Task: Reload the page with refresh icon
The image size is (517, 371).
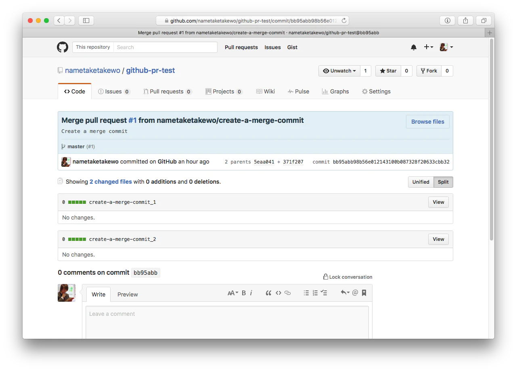Action: tap(344, 21)
